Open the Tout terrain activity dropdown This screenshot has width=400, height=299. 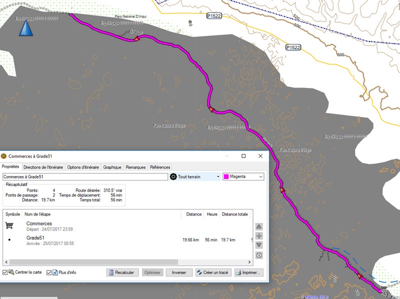click(217, 176)
